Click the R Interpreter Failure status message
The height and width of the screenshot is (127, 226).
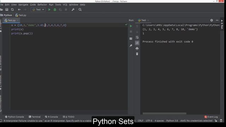pyautogui.click(x=48, y=121)
